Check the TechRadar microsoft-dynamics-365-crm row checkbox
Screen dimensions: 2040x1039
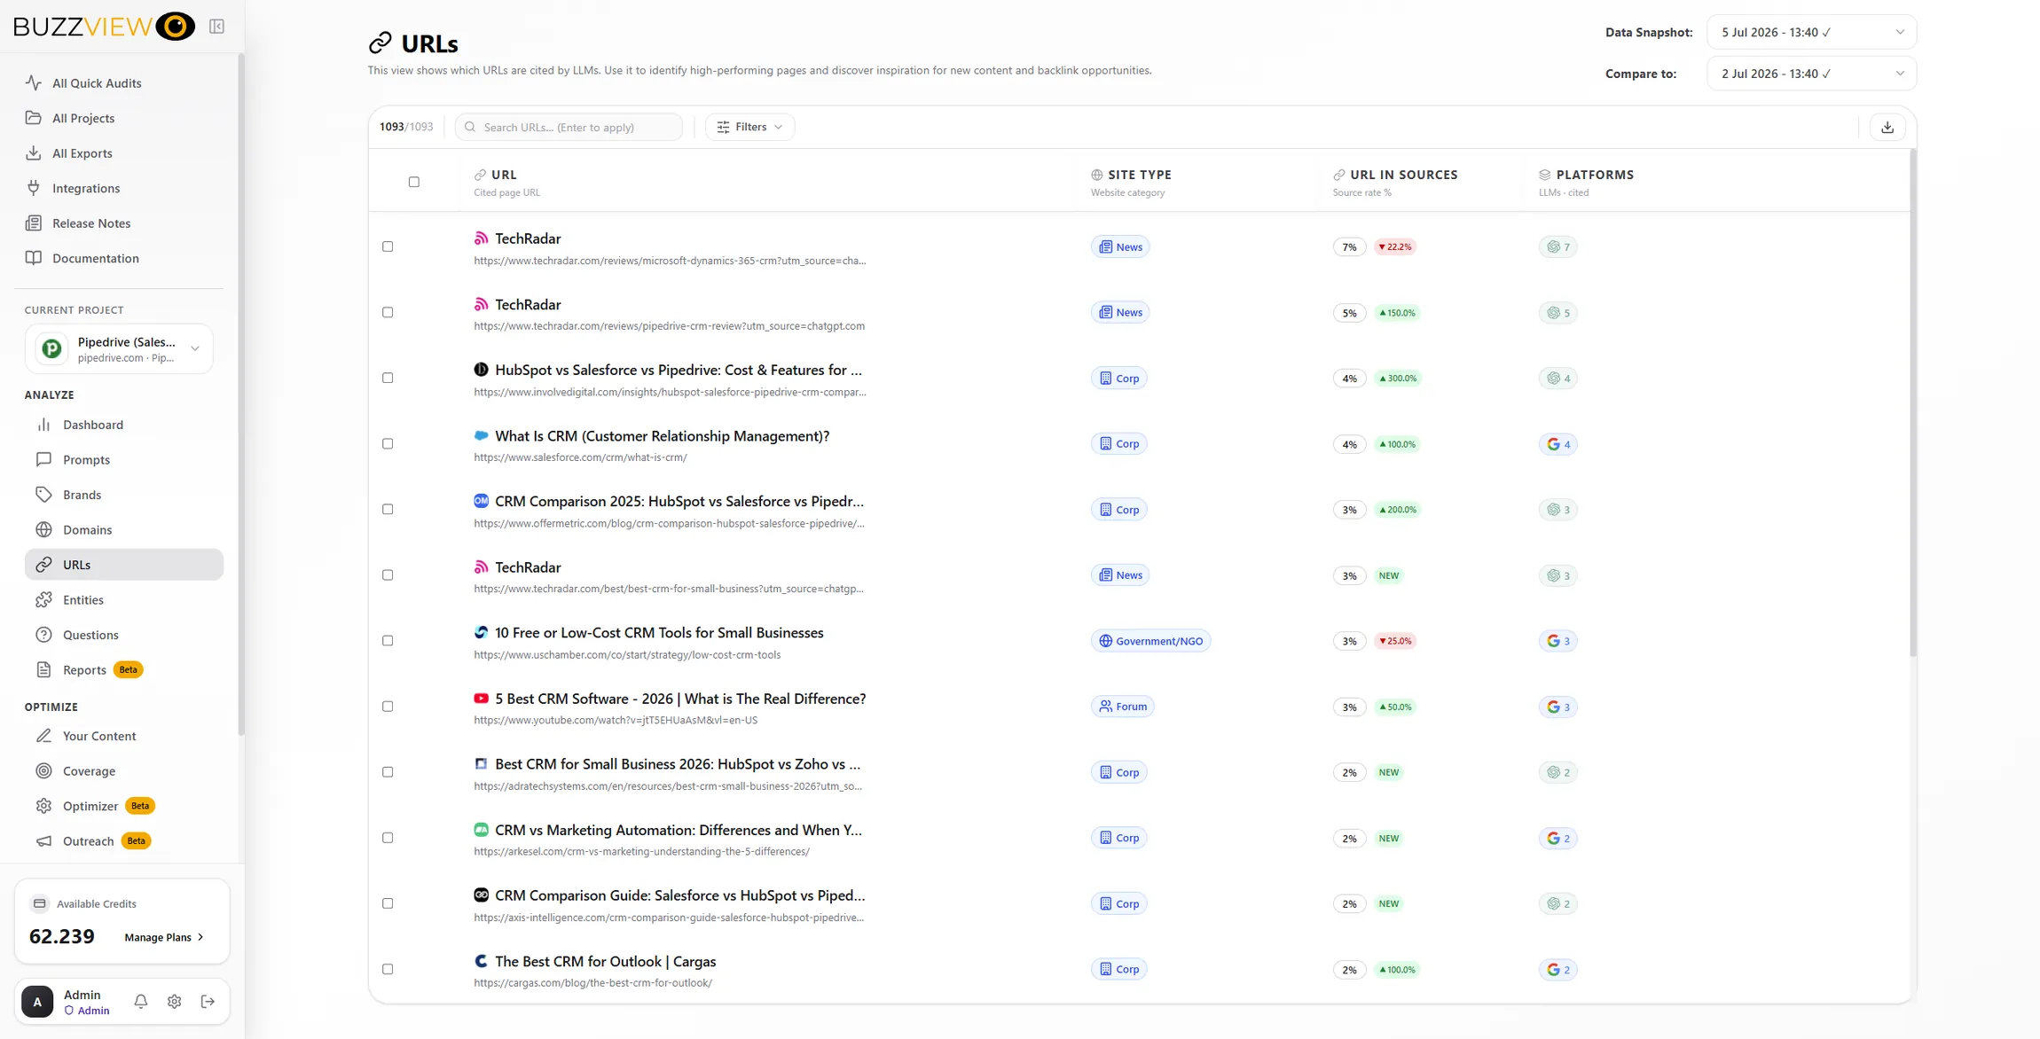(388, 246)
